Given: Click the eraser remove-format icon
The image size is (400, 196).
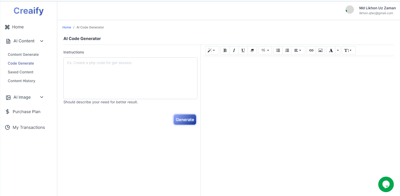Looking at the screenshot, I should tap(252, 50).
